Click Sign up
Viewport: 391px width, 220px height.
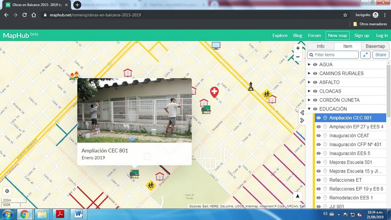coord(361,36)
